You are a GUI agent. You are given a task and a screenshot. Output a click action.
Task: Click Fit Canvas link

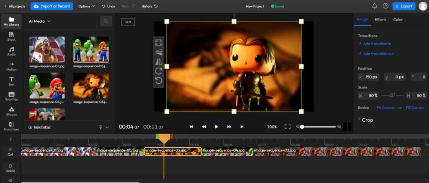click(385, 108)
